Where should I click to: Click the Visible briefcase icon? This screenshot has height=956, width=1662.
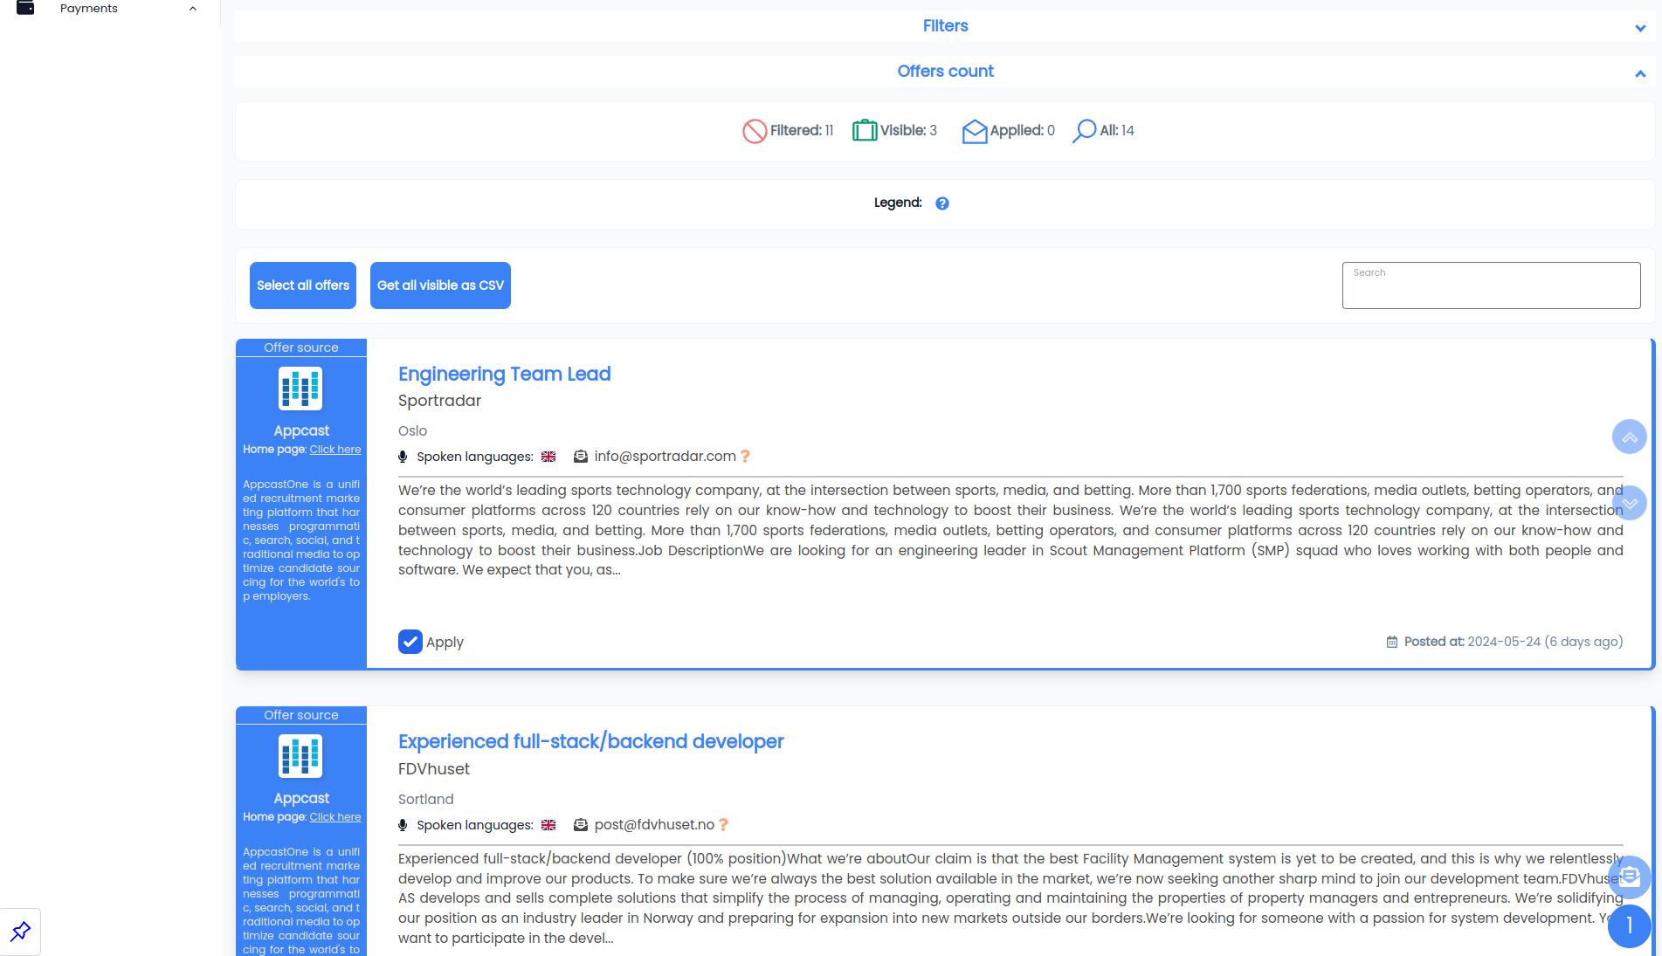pos(864,130)
